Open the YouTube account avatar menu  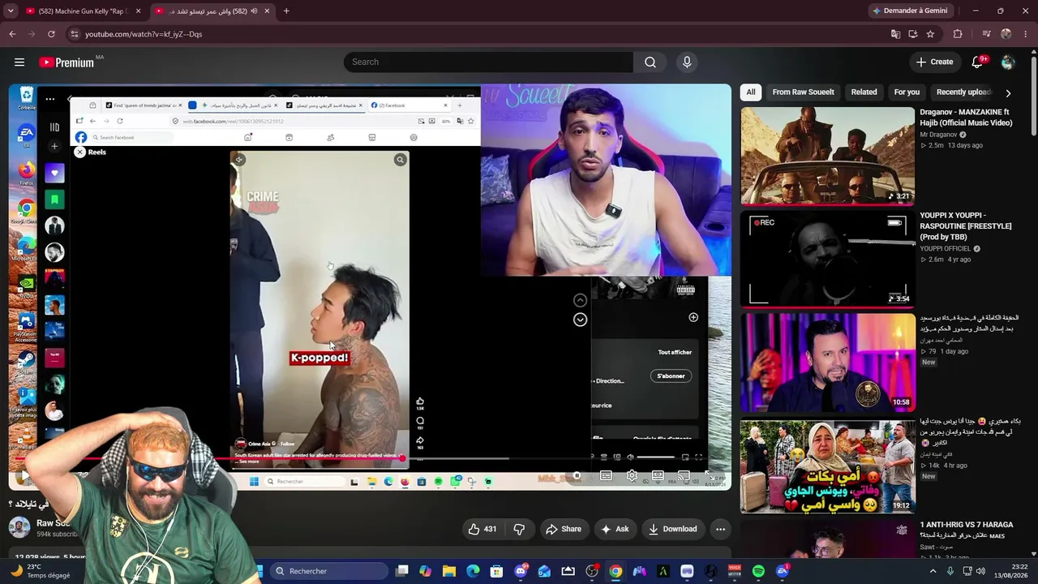1008,62
